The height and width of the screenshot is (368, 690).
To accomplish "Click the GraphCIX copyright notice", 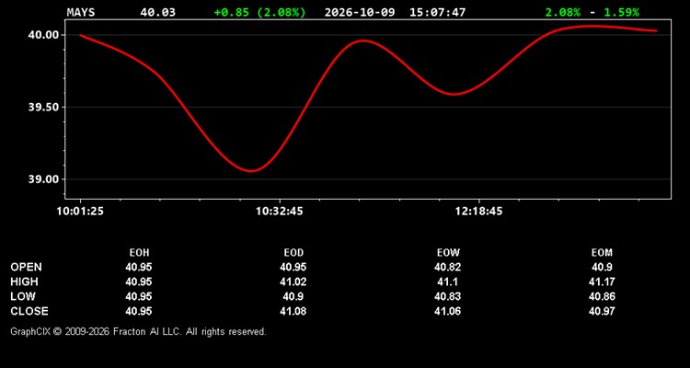I will 138,331.
